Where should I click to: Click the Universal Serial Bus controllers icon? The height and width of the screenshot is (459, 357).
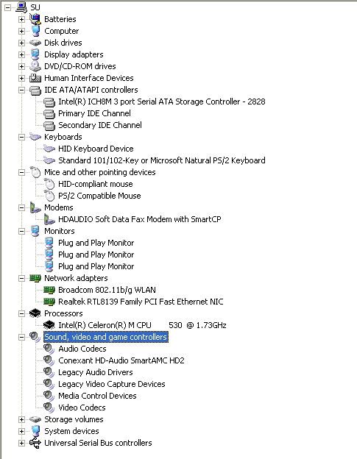pos(35,443)
